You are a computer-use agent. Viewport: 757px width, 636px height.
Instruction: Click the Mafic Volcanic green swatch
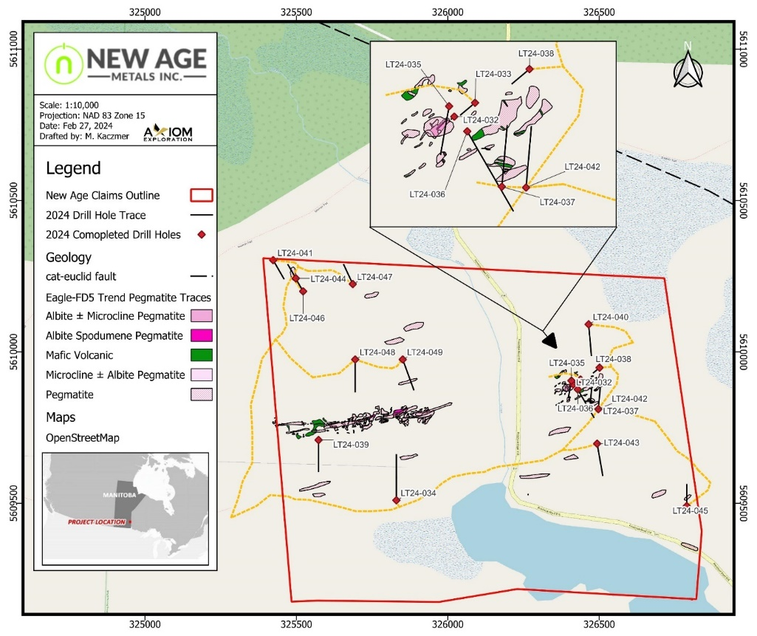pyautogui.click(x=202, y=355)
